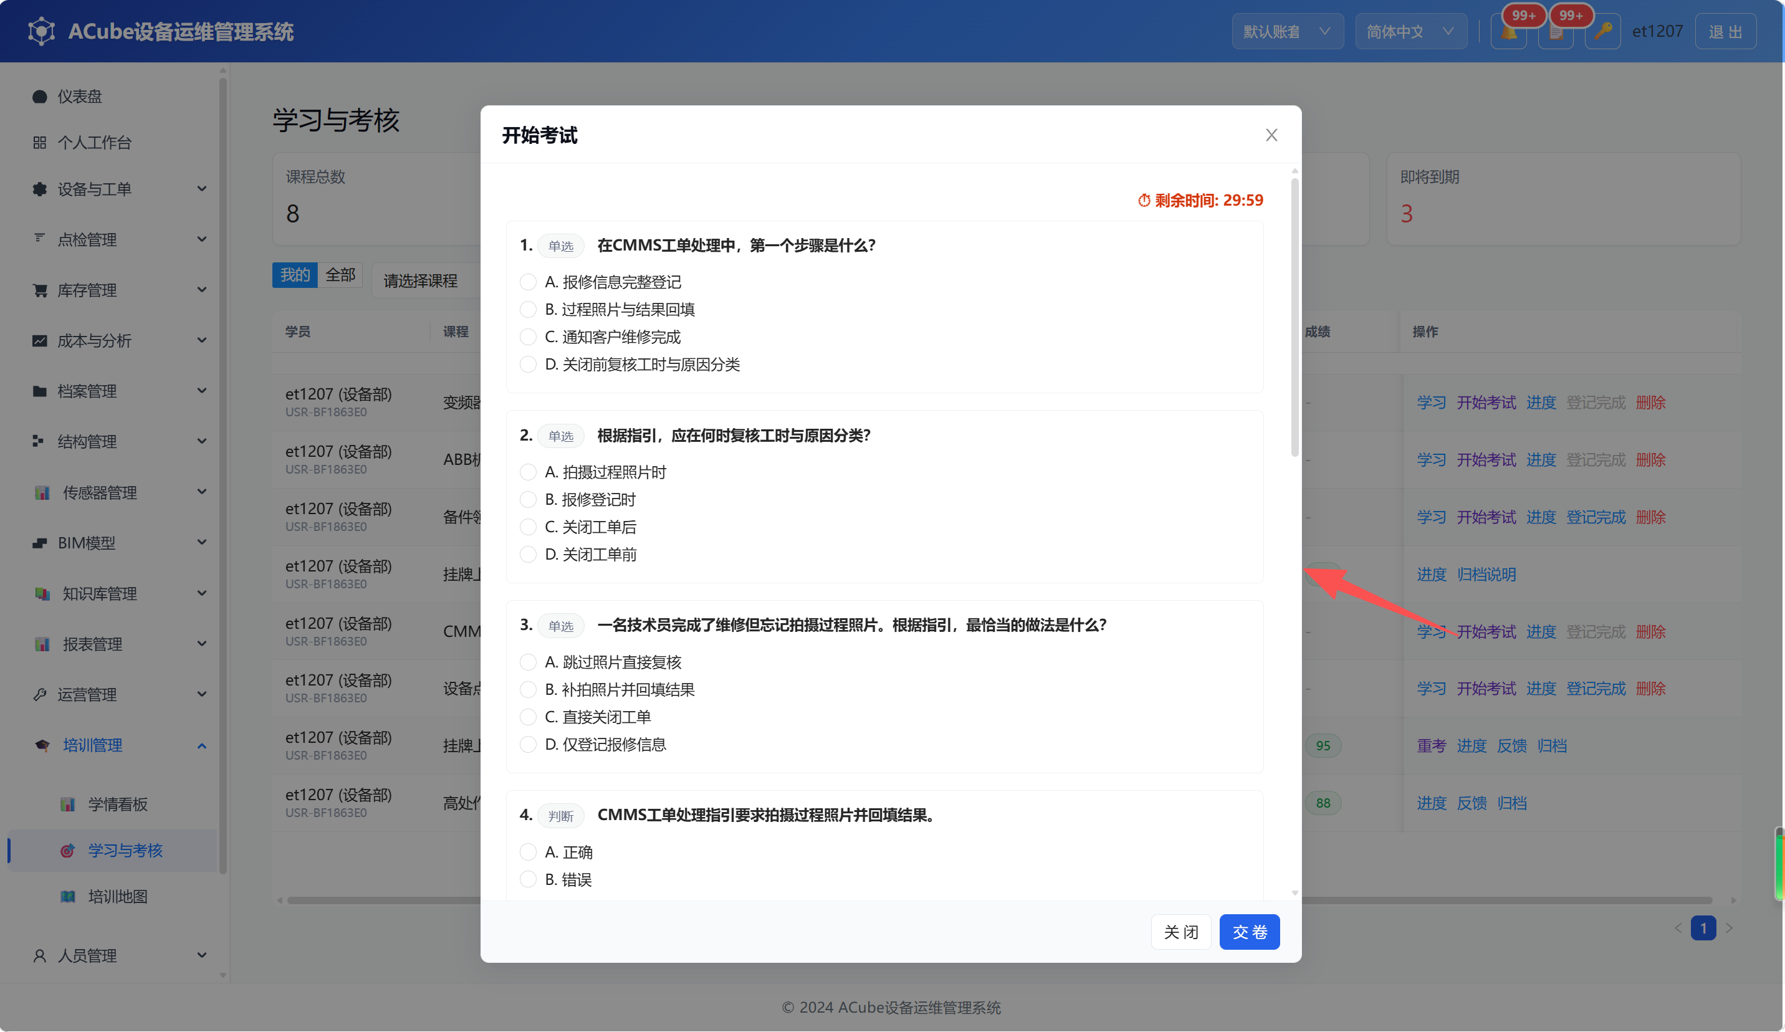Select option D 关闭工单前 for question 2

pos(529,554)
